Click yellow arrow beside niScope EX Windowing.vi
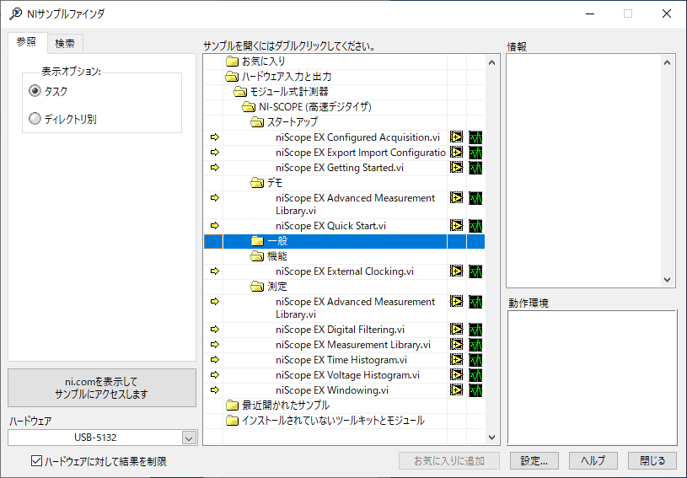The height and width of the screenshot is (478, 687). tap(215, 390)
